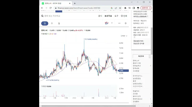Click the 최고 8,380 high label
The width and height of the screenshot is (192, 107).
point(90,39)
